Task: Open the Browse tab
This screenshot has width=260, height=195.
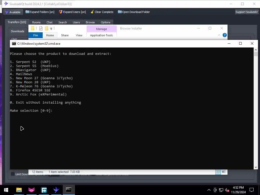Action: click(x=90, y=22)
